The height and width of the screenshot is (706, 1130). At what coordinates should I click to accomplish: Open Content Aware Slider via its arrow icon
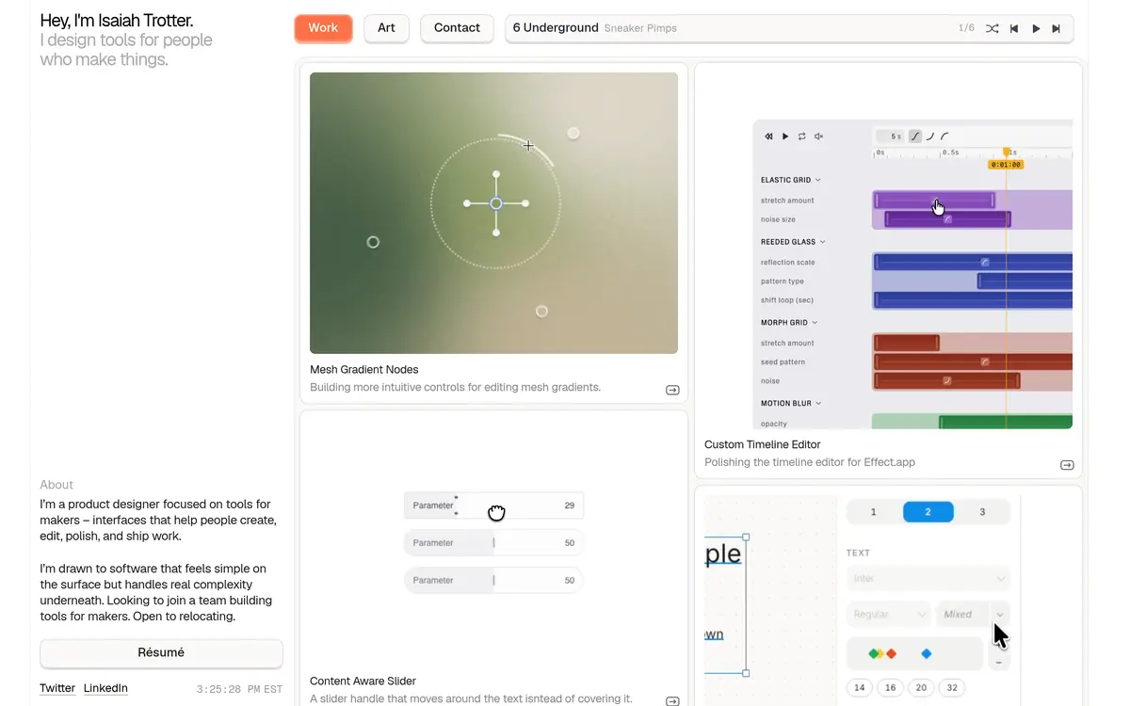672,701
